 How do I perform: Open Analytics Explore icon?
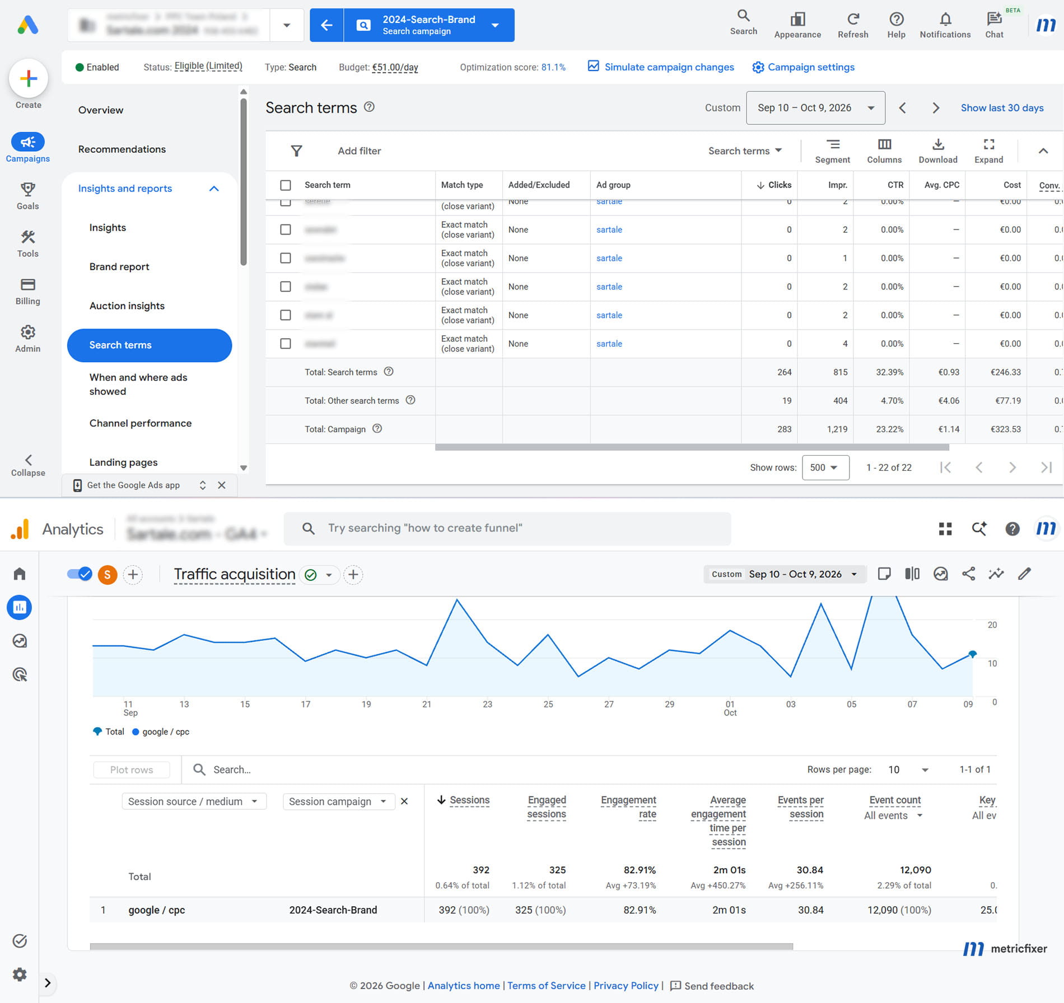[x=20, y=641]
